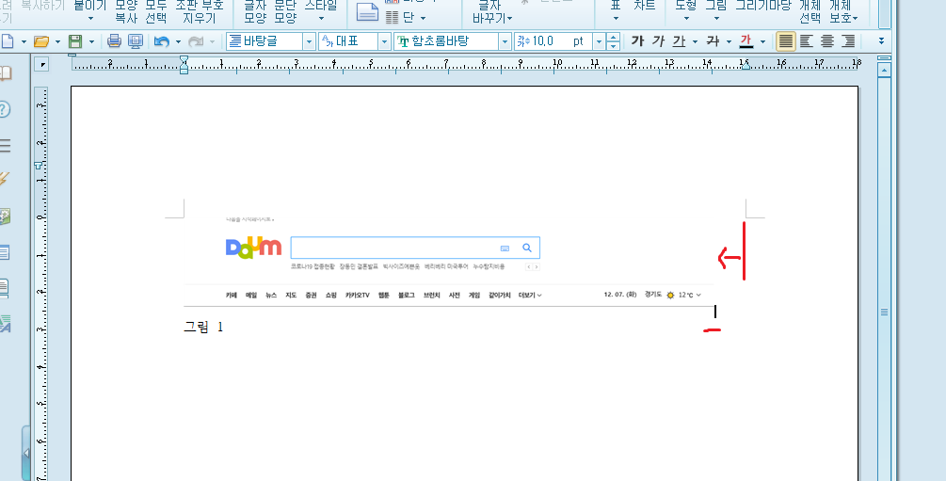The width and height of the screenshot is (946, 481).
Task: Print the document using the printer icon
Action: [x=114, y=41]
